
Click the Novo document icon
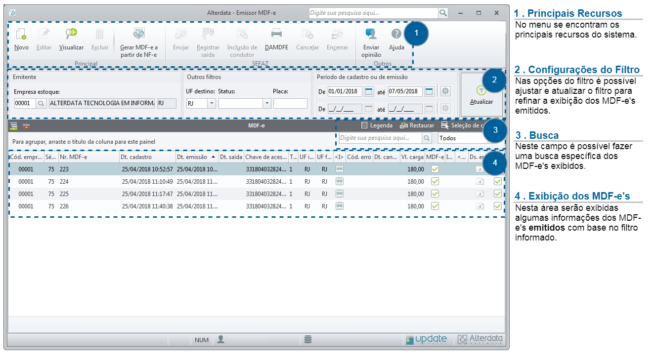21,34
